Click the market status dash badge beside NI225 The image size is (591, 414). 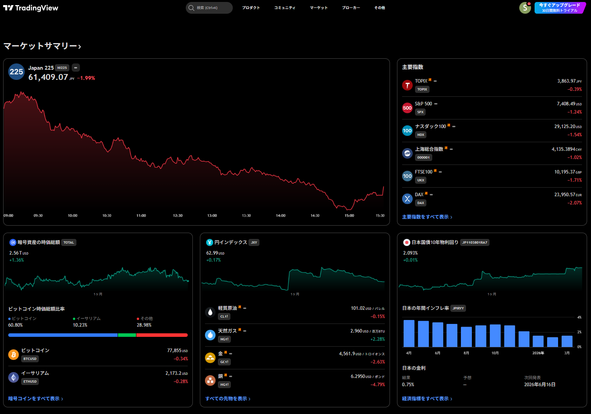tap(76, 68)
